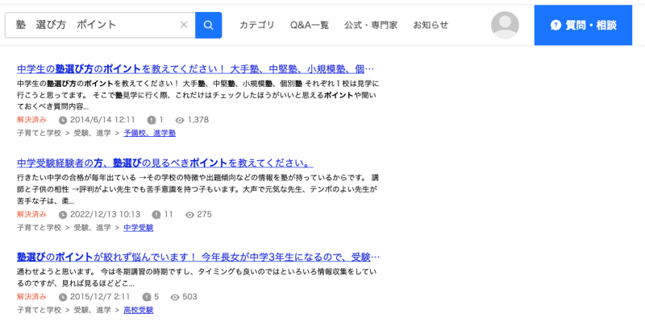Click the clock icon beside 2014/6/14 12:11
645x326 pixels.
point(63,120)
